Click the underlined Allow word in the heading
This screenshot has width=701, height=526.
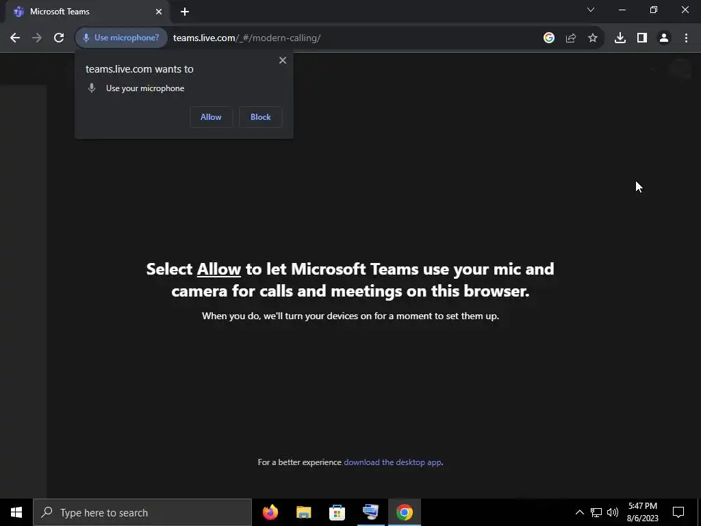pos(218,269)
